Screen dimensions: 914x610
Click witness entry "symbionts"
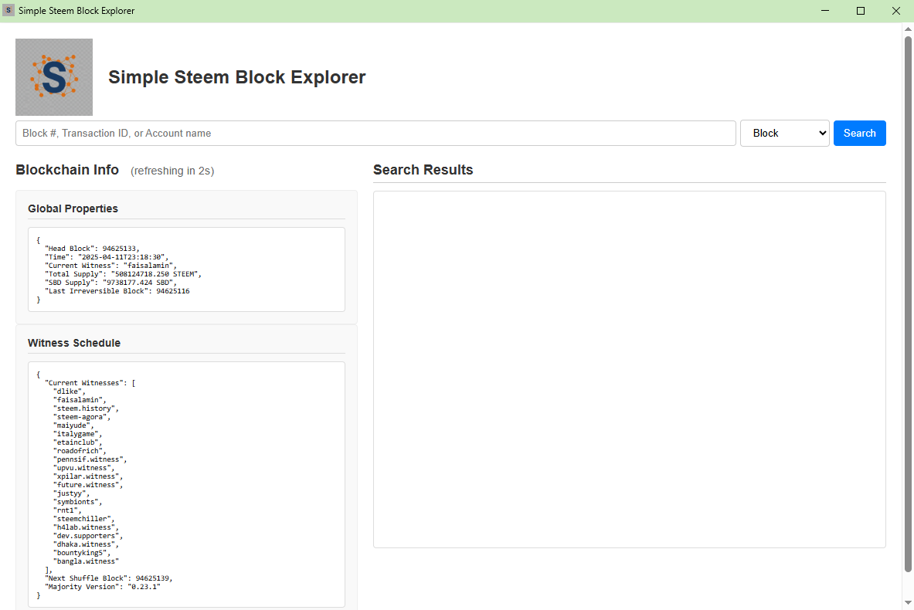(77, 502)
